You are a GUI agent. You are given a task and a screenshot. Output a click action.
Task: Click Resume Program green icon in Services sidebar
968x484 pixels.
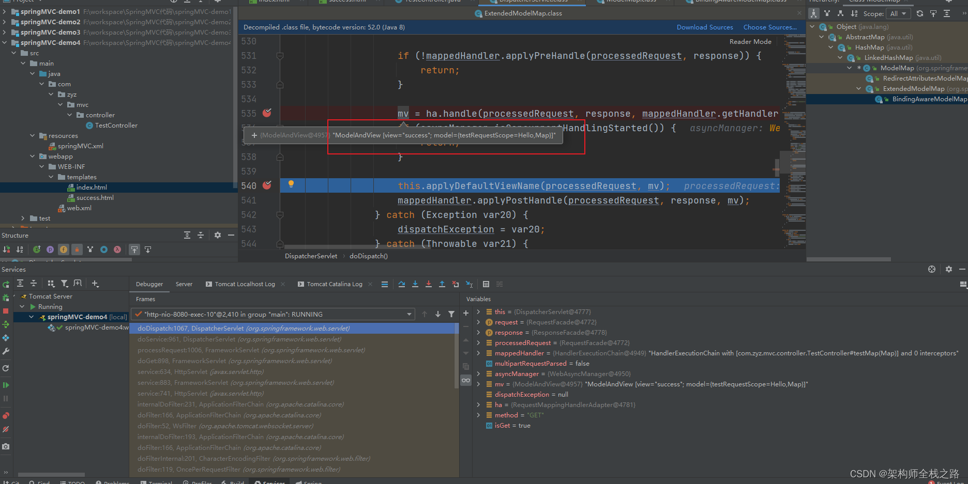6,385
